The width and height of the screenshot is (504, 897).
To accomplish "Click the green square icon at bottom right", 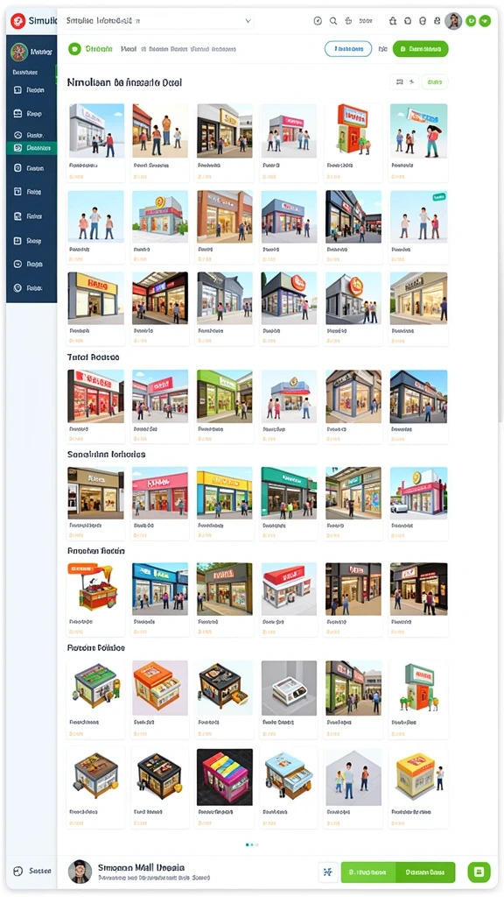I will point(479,872).
